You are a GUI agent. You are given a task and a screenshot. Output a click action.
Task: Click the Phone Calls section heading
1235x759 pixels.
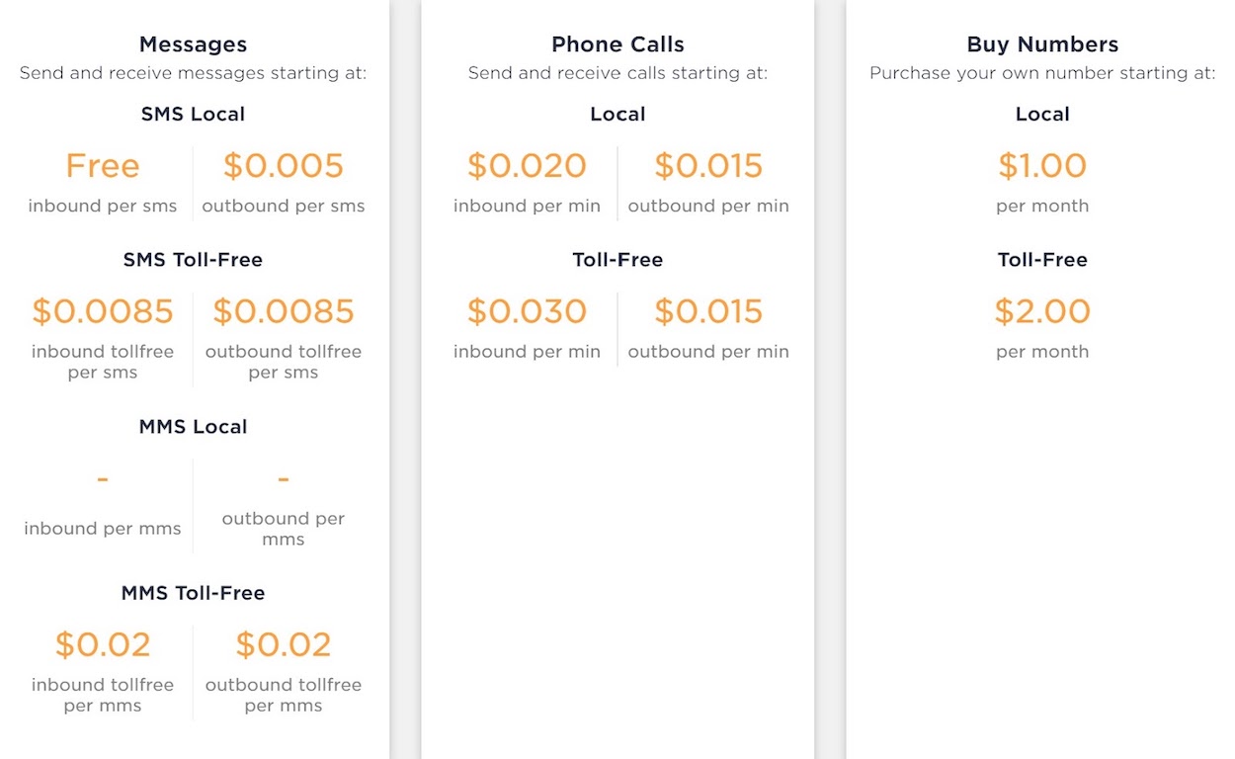617,44
